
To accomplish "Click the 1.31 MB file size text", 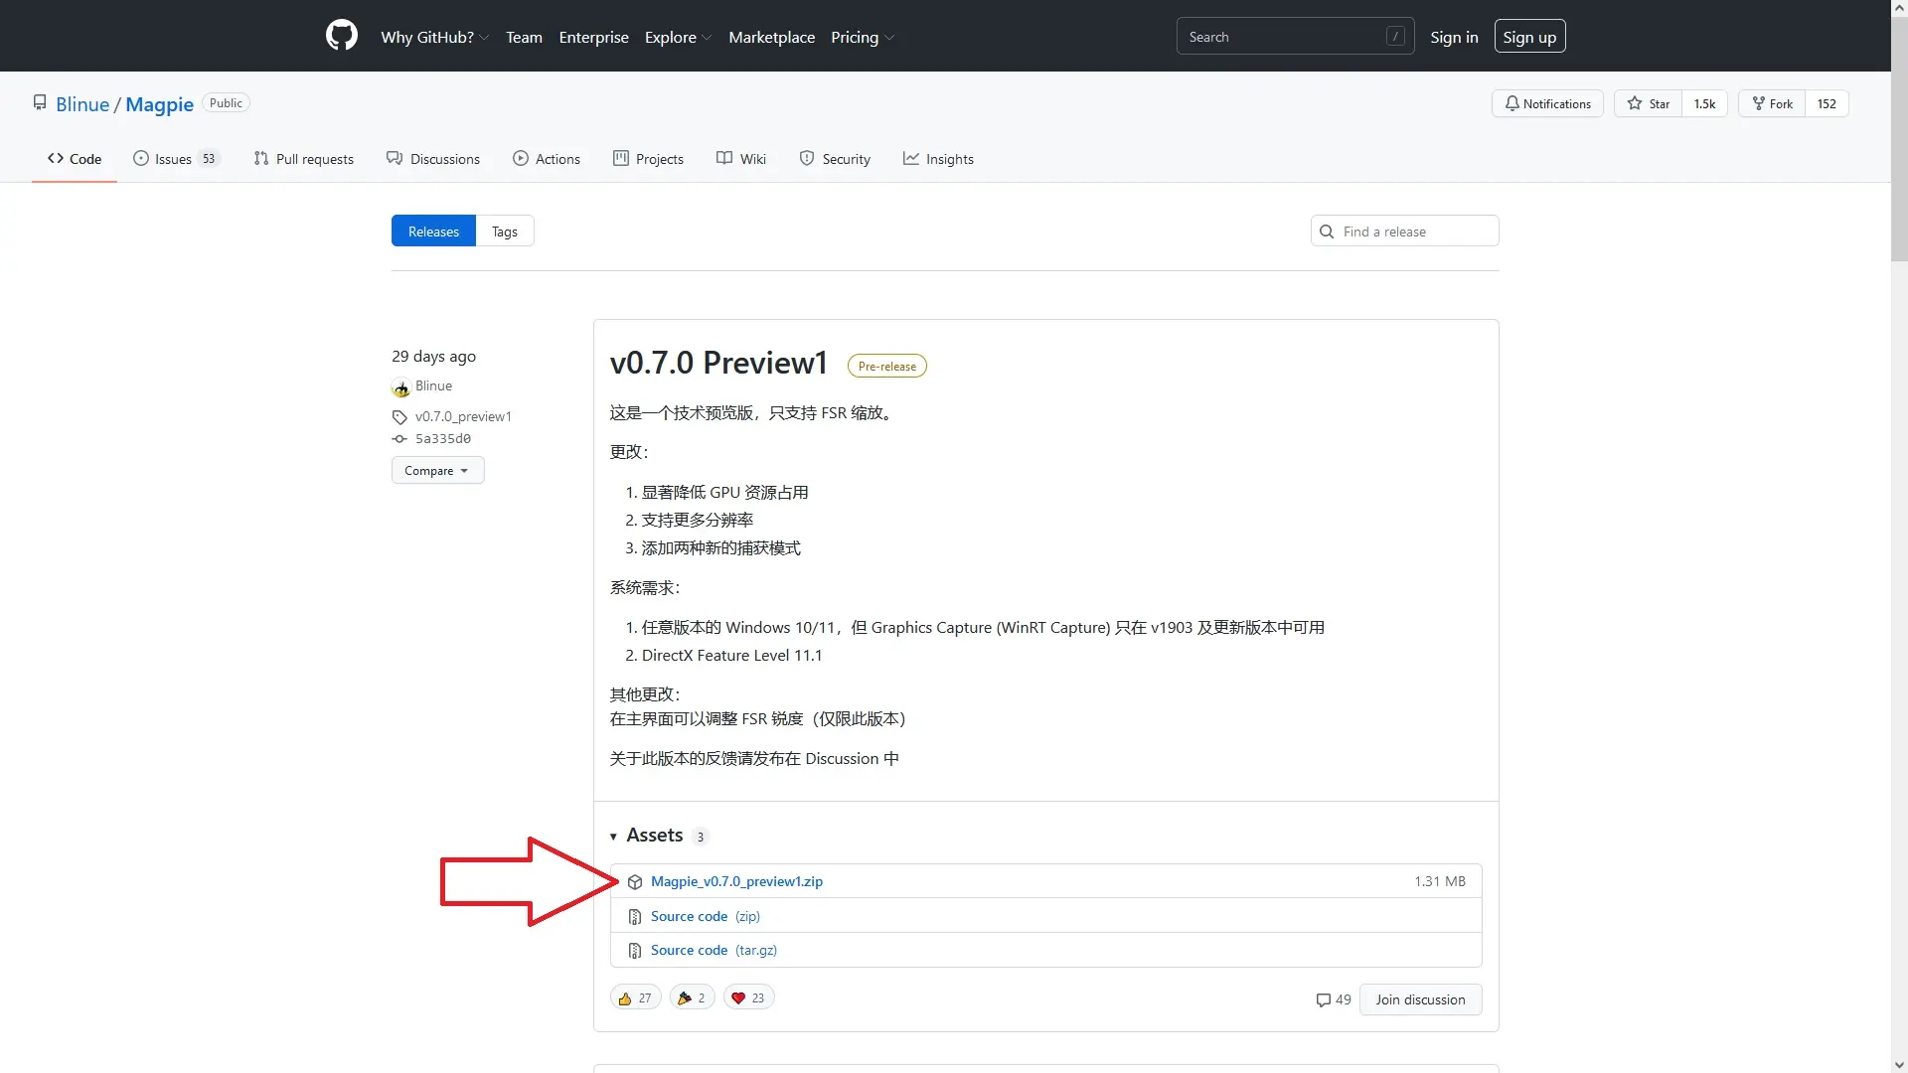I will pyautogui.click(x=1439, y=881).
